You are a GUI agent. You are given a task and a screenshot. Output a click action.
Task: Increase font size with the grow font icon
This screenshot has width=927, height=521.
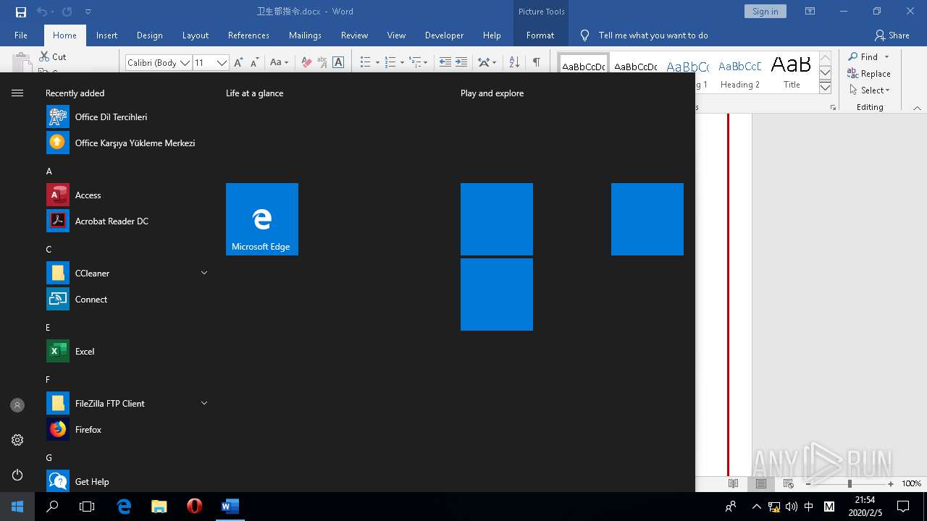238,62
